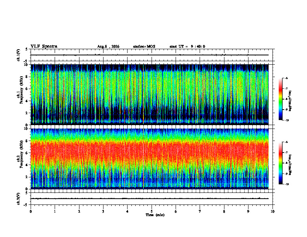The height and width of the screenshot is (237, 307).
Task: Click the color scale bar beside ch.2 spectrogram
Action: tap(280, 163)
